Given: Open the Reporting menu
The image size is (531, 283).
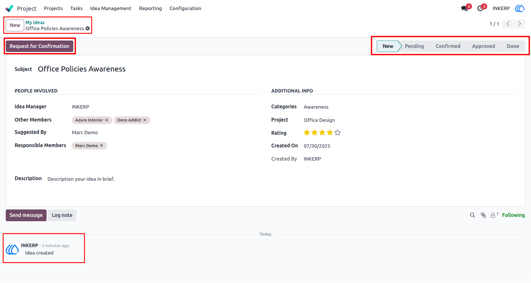Looking at the screenshot, I should (x=151, y=8).
